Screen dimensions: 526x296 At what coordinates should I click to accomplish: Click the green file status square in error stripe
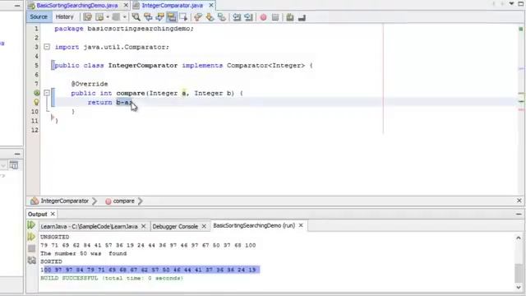[521, 30]
